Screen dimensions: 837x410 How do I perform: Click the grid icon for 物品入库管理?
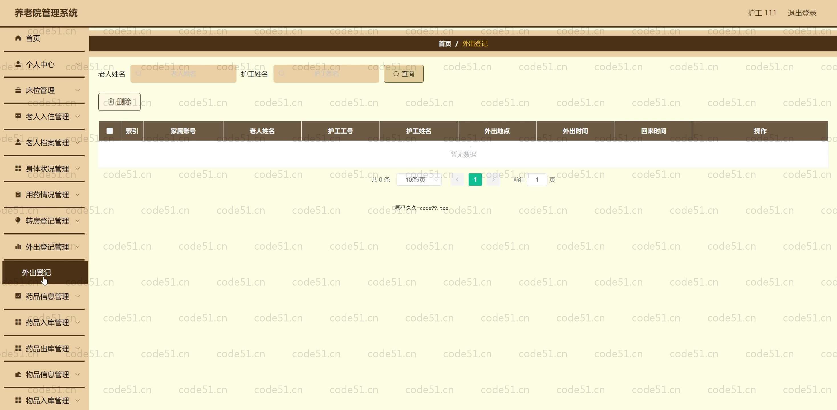pyautogui.click(x=18, y=400)
